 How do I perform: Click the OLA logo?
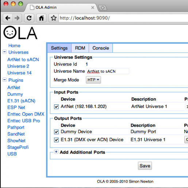(20, 32)
